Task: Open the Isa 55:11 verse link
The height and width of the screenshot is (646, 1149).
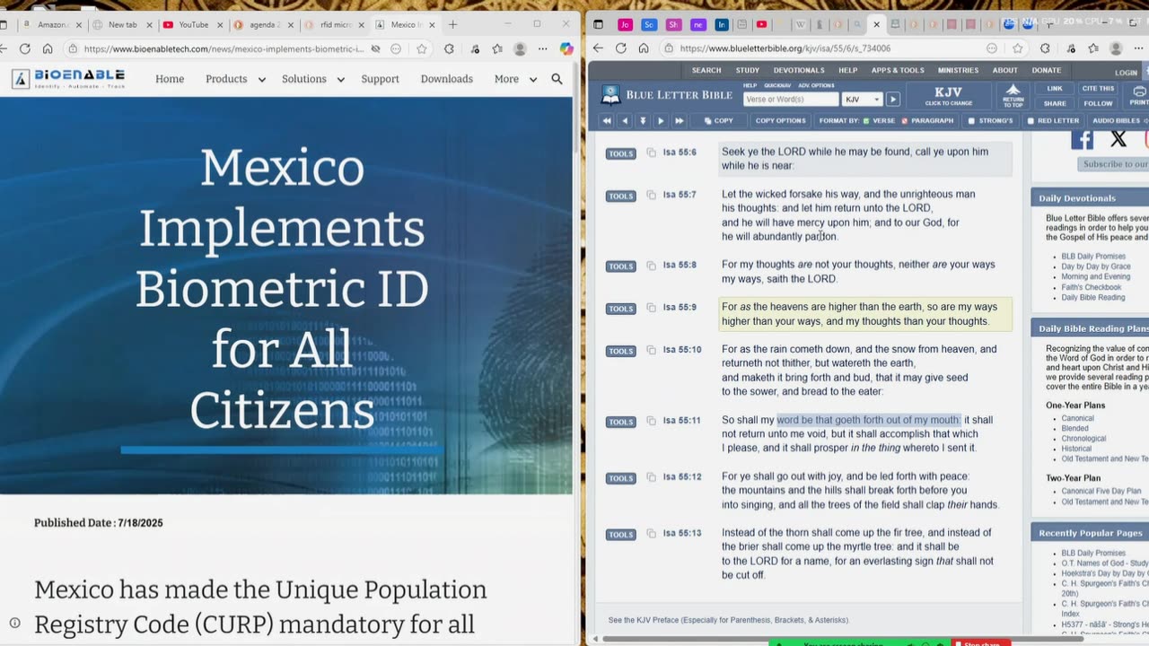Action: click(x=681, y=421)
